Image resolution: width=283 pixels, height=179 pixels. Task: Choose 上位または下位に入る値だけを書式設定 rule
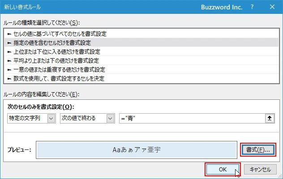[x=141, y=52]
